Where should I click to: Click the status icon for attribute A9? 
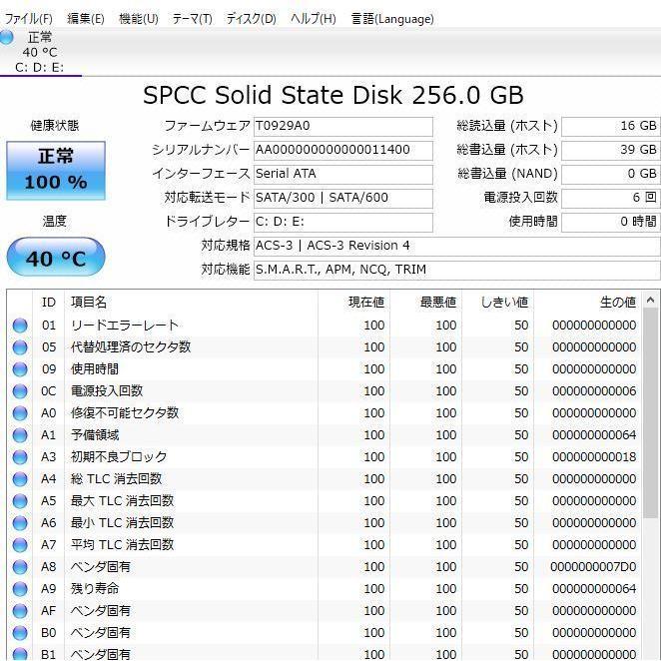click(20, 589)
